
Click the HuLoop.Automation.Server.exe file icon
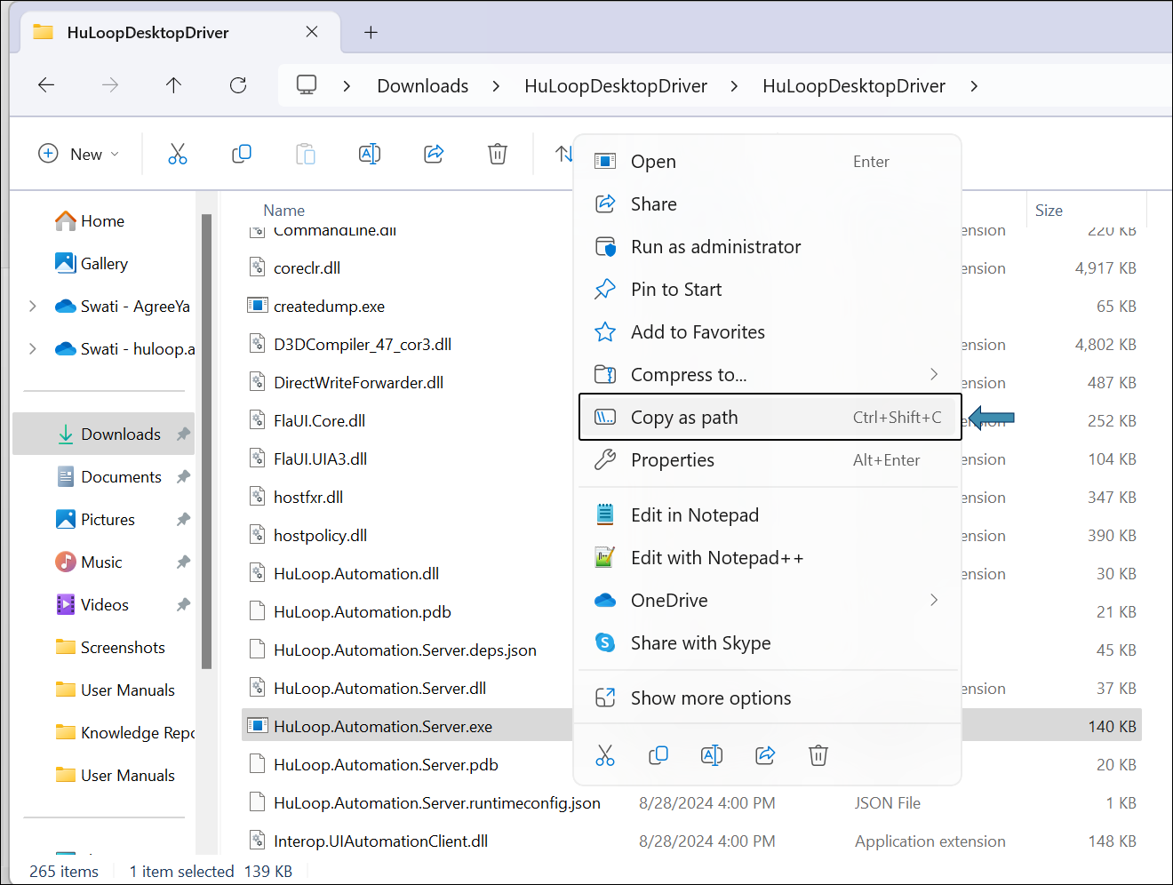click(x=257, y=726)
